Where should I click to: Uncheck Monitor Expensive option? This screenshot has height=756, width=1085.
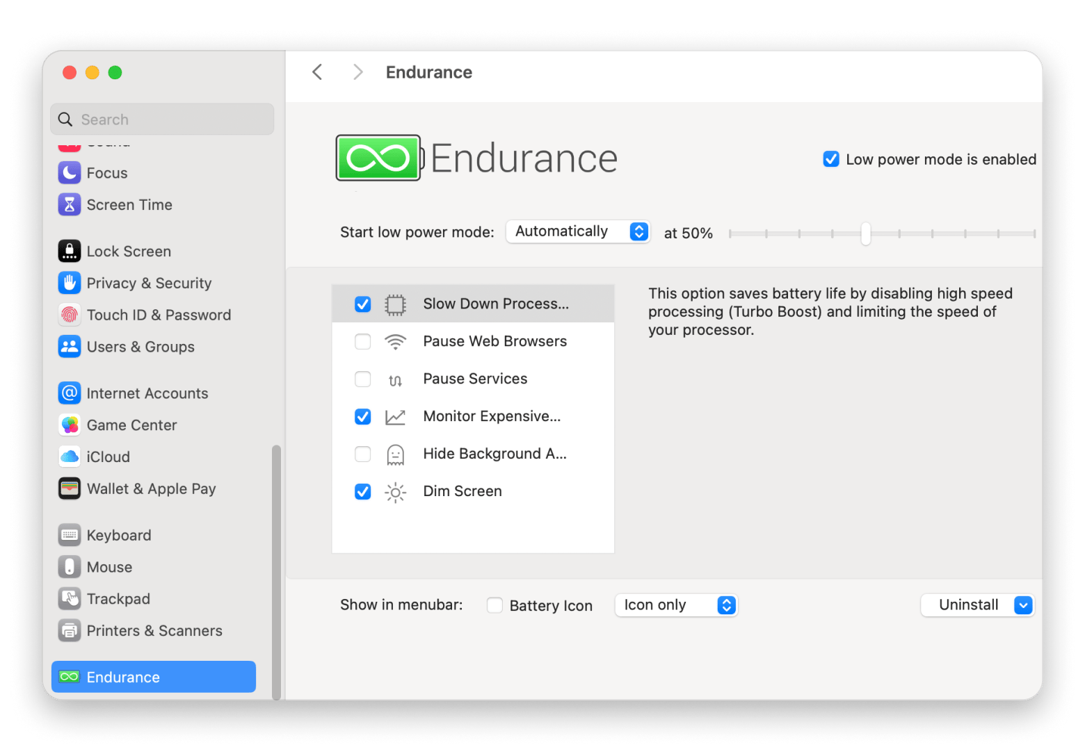pos(362,417)
